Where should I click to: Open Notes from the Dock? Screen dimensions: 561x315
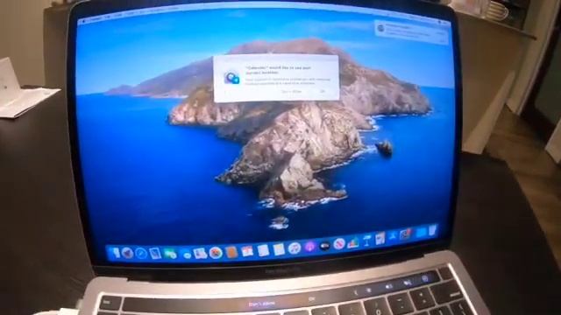point(279,249)
